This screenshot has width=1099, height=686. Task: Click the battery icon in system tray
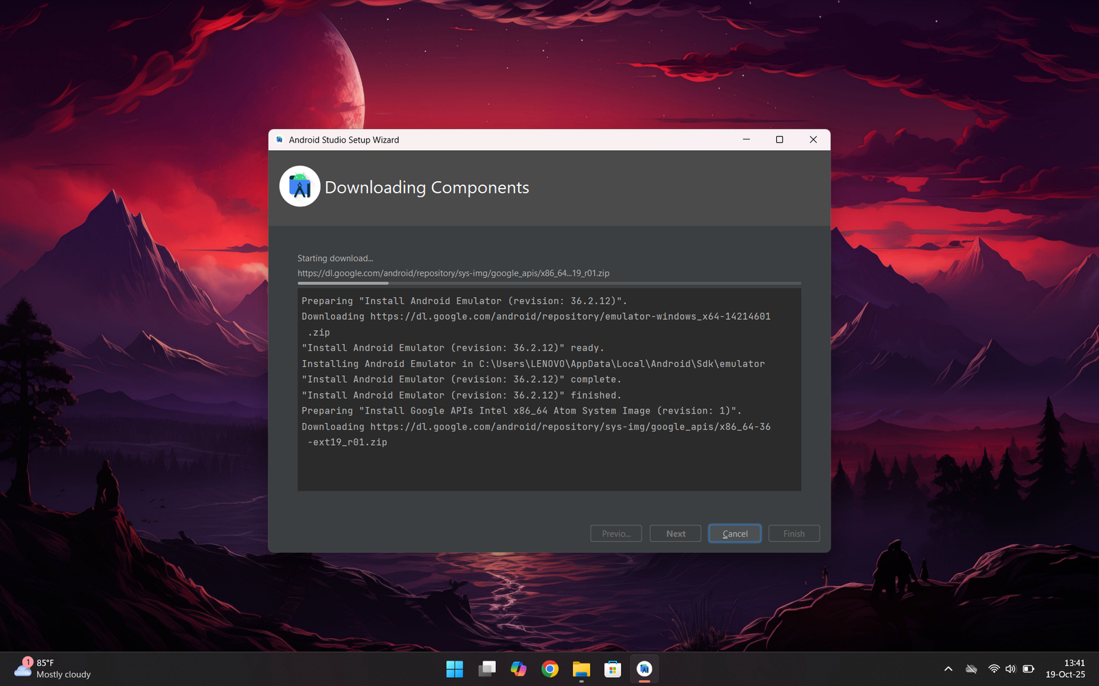1028,669
